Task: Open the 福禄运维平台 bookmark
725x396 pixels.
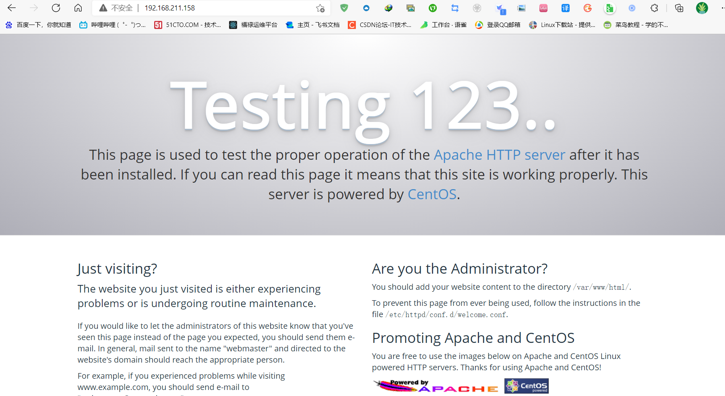Action: click(x=253, y=25)
